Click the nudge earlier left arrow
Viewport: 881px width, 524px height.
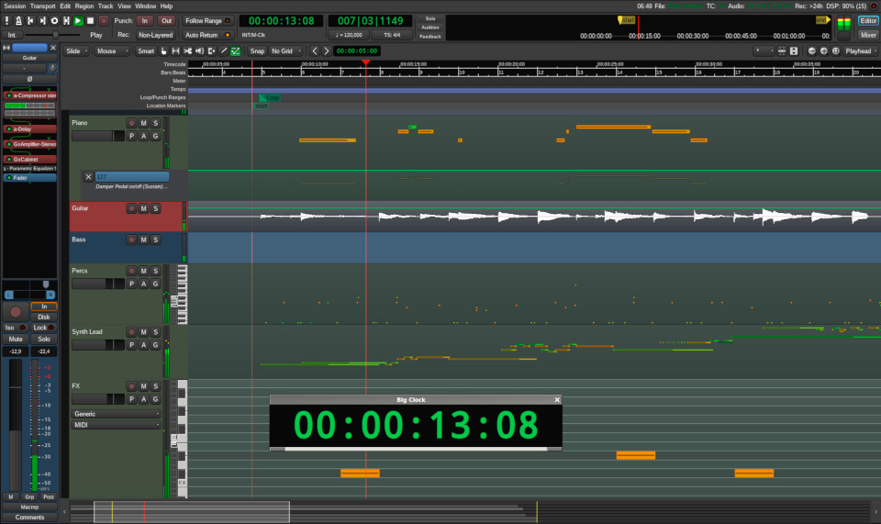pos(315,51)
